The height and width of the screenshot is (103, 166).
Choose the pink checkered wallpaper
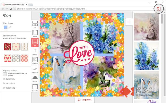click(24, 58)
